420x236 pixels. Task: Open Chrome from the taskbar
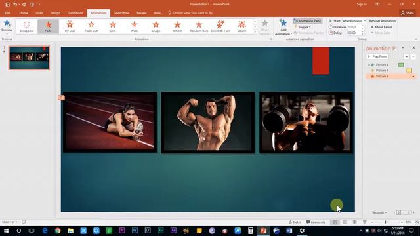coord(58,231)
